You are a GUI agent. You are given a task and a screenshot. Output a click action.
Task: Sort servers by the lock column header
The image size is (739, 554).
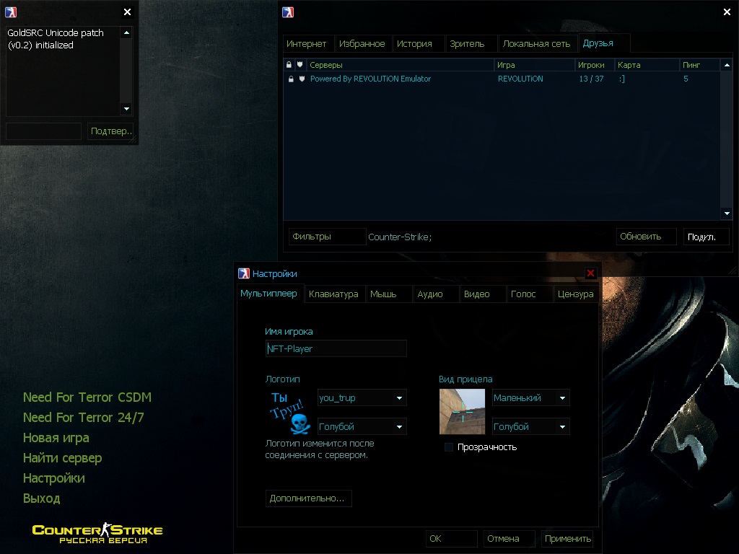[289, 64]
